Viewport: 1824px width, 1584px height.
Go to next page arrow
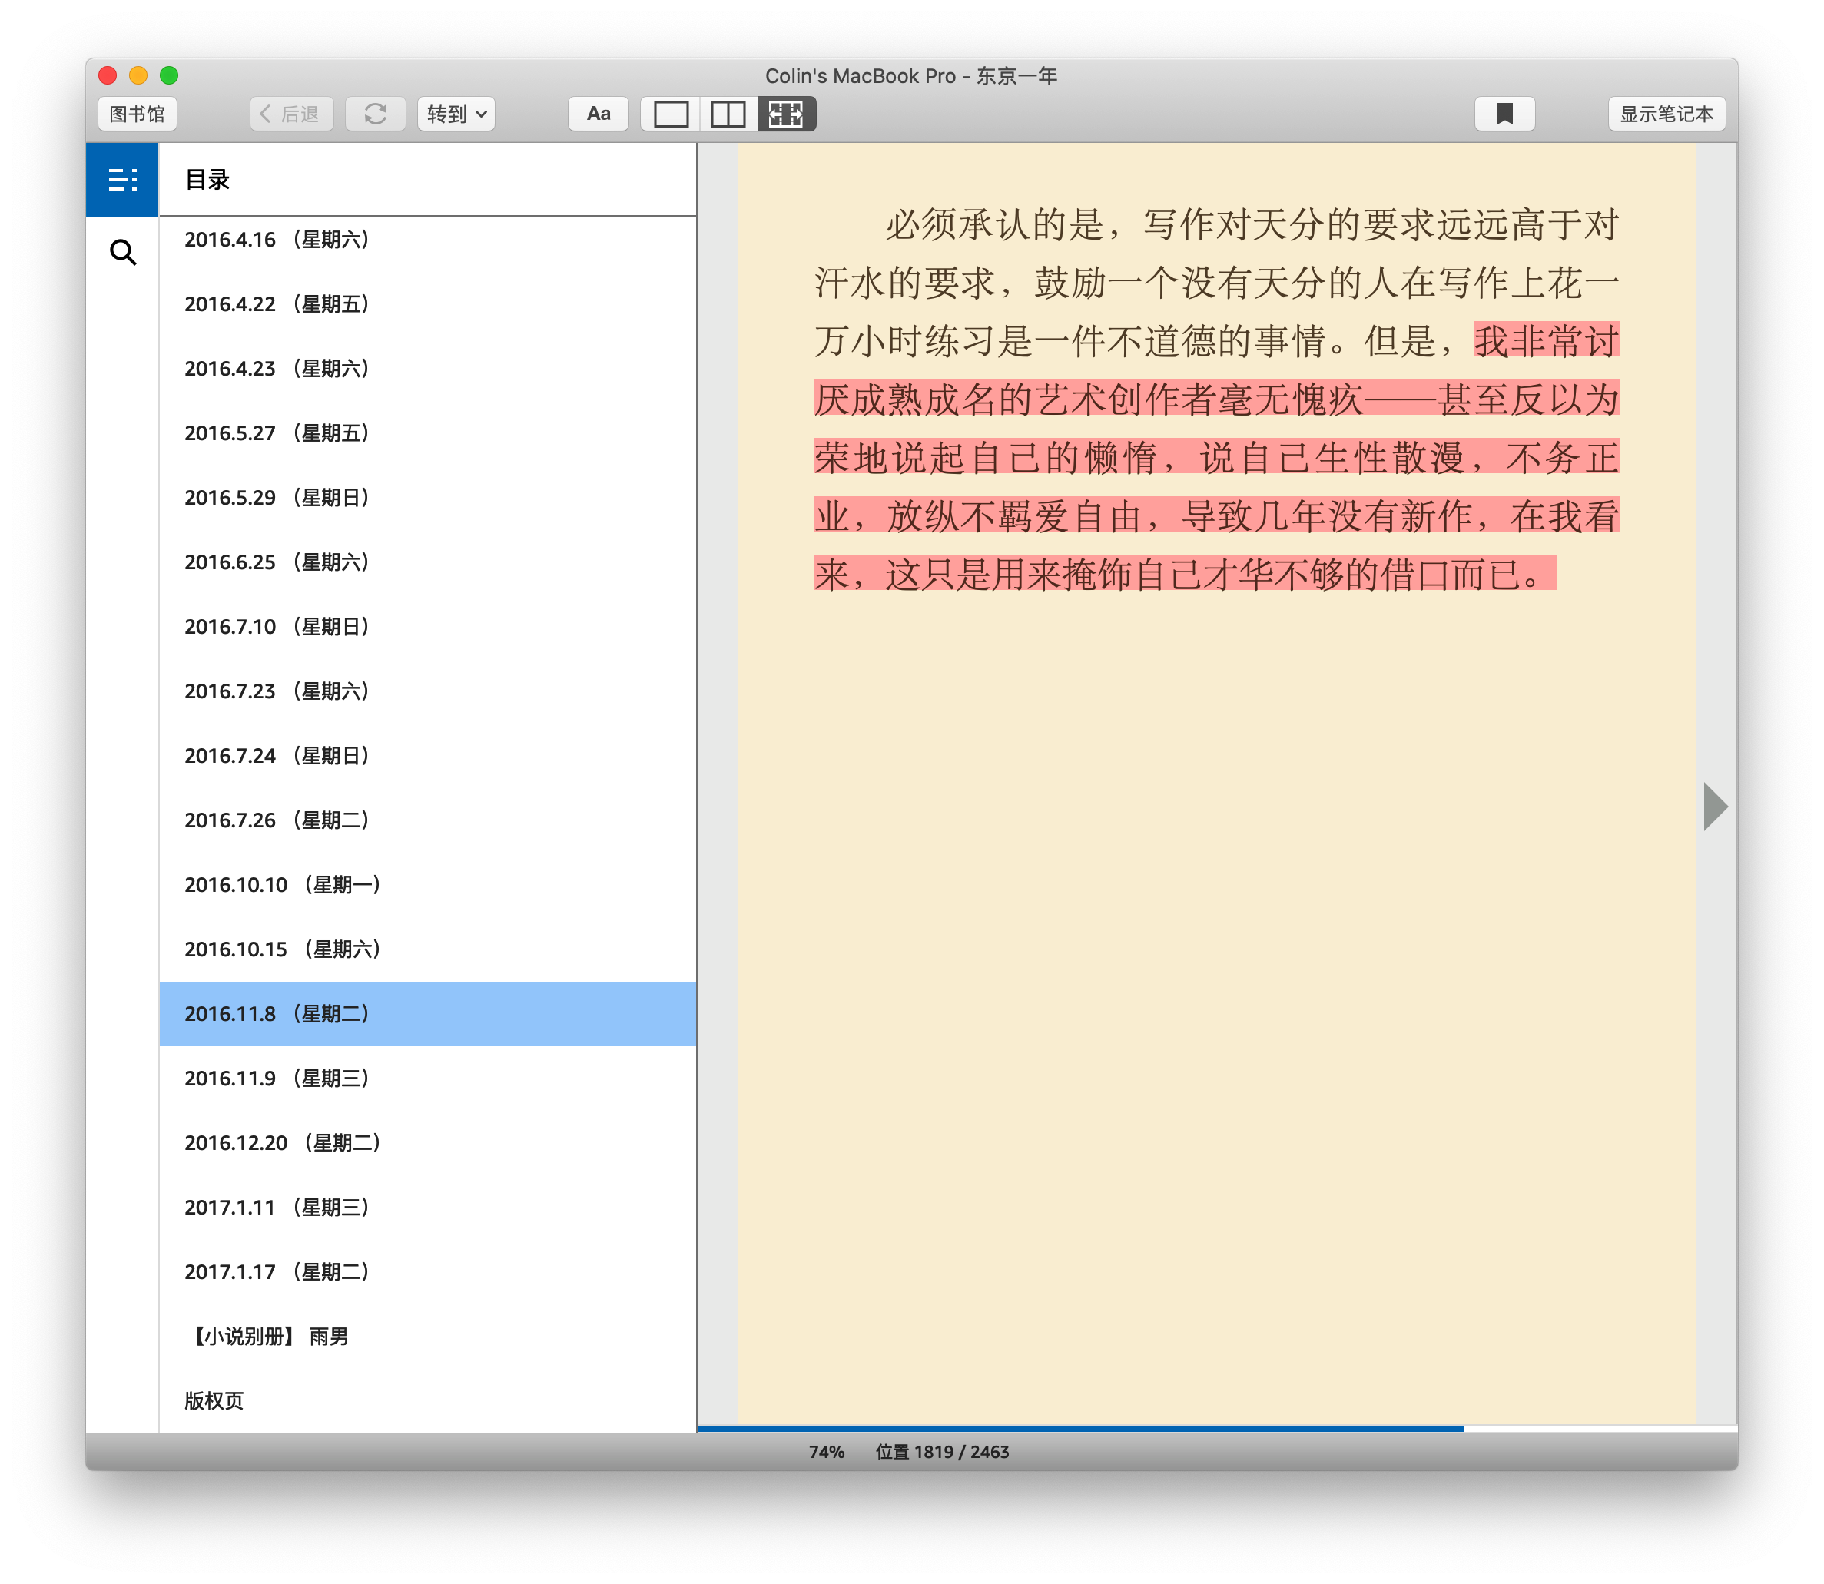tap(1715, 806)
